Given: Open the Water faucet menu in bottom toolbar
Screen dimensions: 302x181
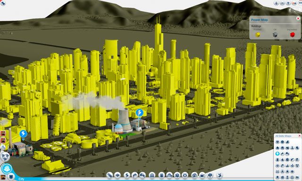Looking at the screenshot, I should (x=134, y=175).
